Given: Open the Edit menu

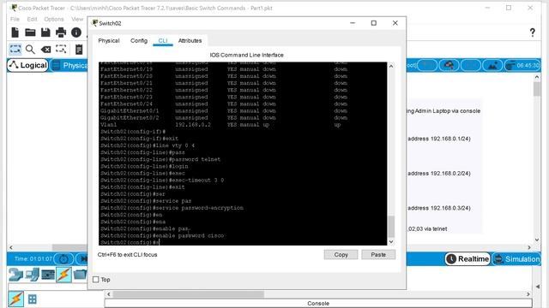Looking at the screenshot, I should (x=32, y=19).
